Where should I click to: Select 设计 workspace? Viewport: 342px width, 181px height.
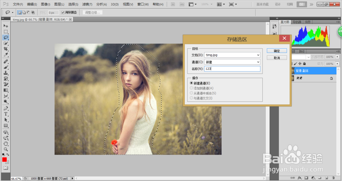click(x=278, y=4)
